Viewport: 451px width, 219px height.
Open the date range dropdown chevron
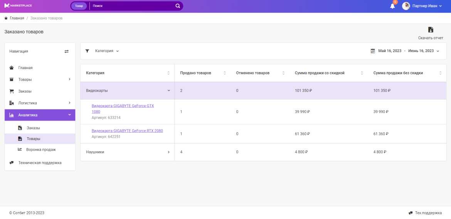[438, 51]
